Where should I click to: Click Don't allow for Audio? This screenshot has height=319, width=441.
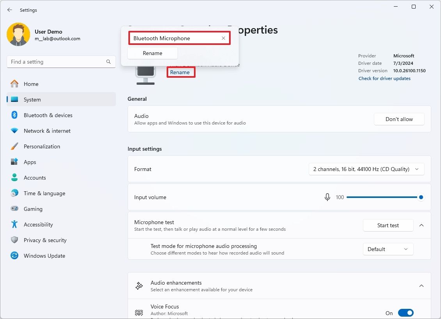(x=399, y=119)
